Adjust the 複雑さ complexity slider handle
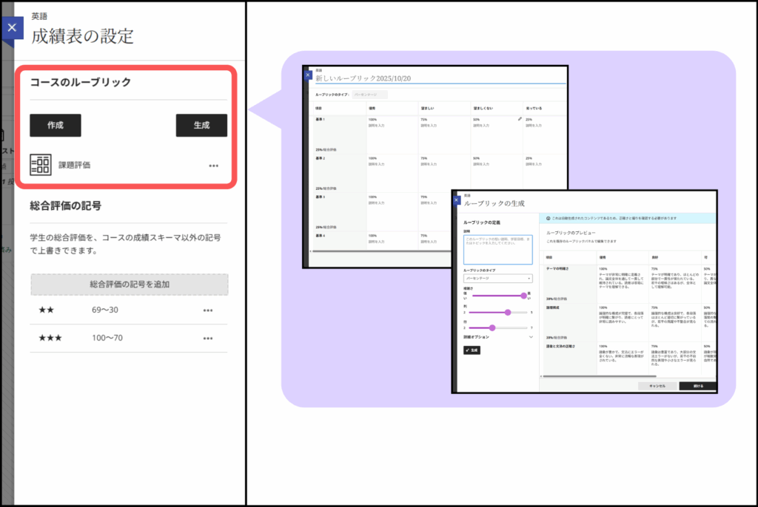The image size is (758, 507). (524, 295)
